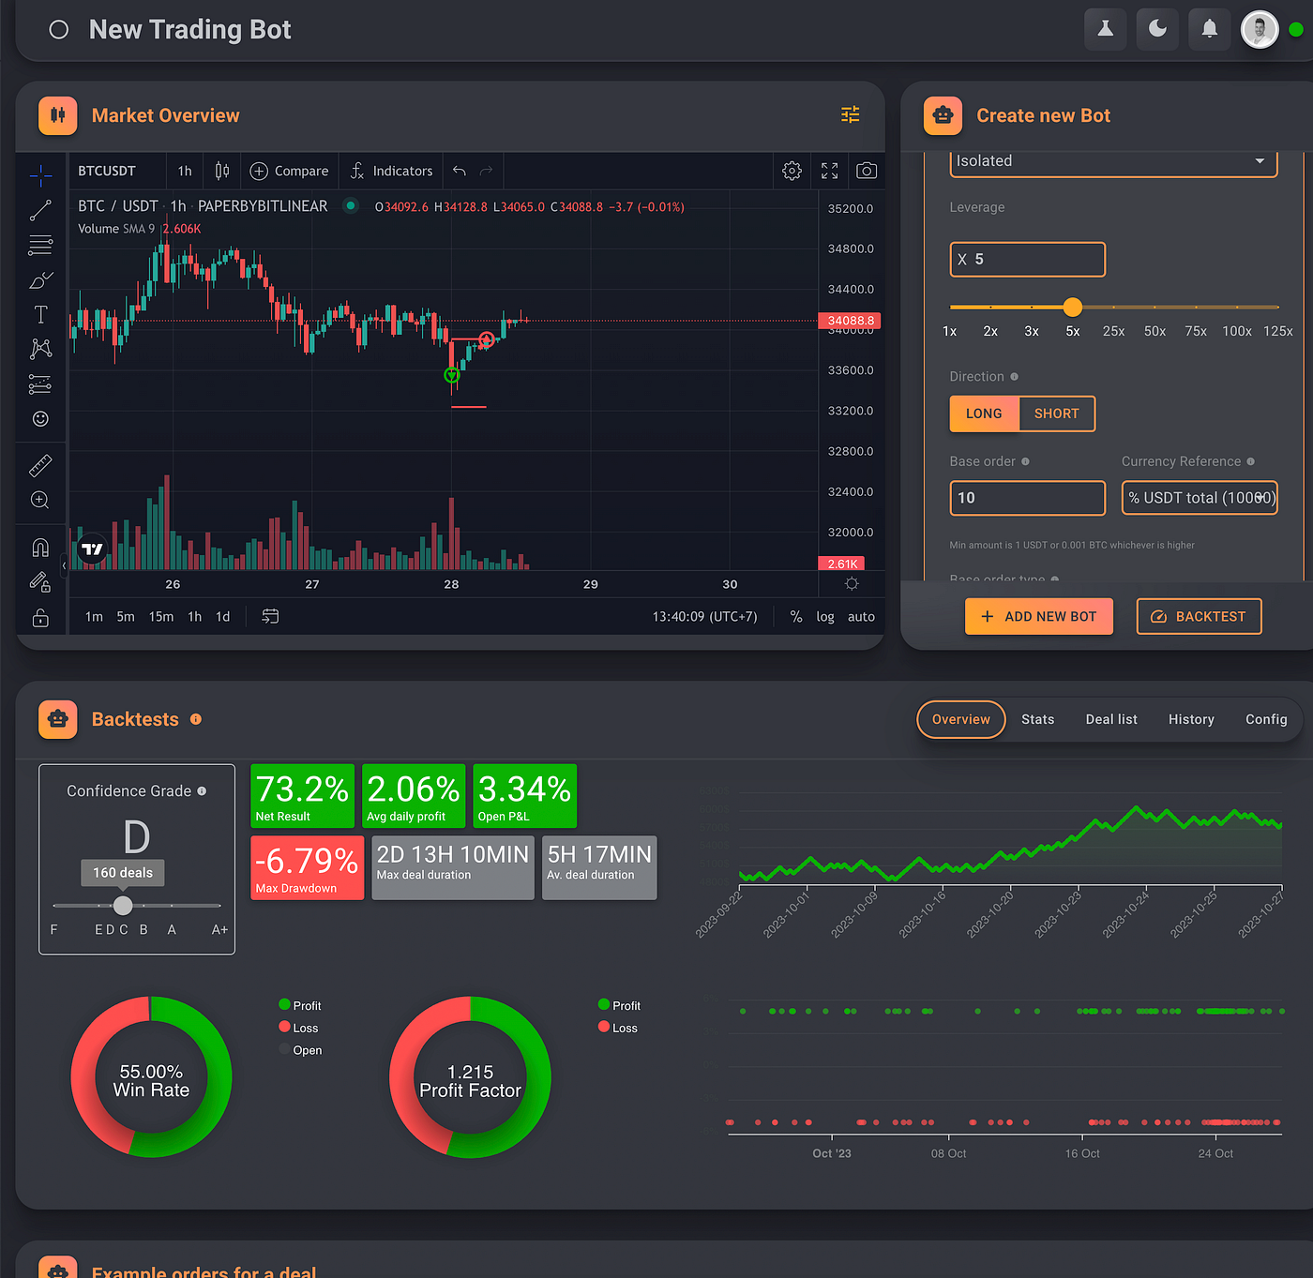
Task: Show Currency Reference info tooltip
Action: (1251, 461)
